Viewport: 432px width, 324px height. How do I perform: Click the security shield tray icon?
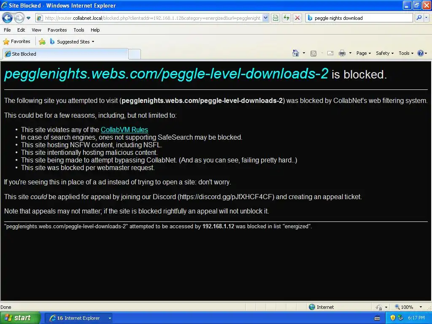point(393,318)
